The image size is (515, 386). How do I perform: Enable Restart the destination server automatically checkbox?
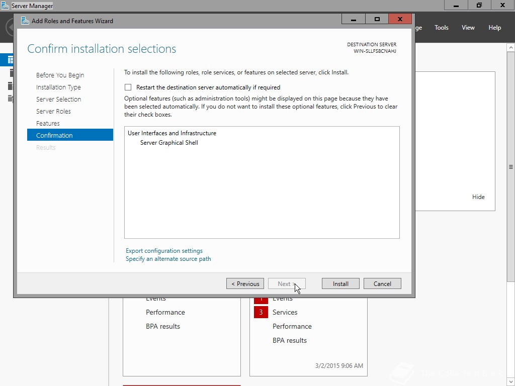click(128, 87)
